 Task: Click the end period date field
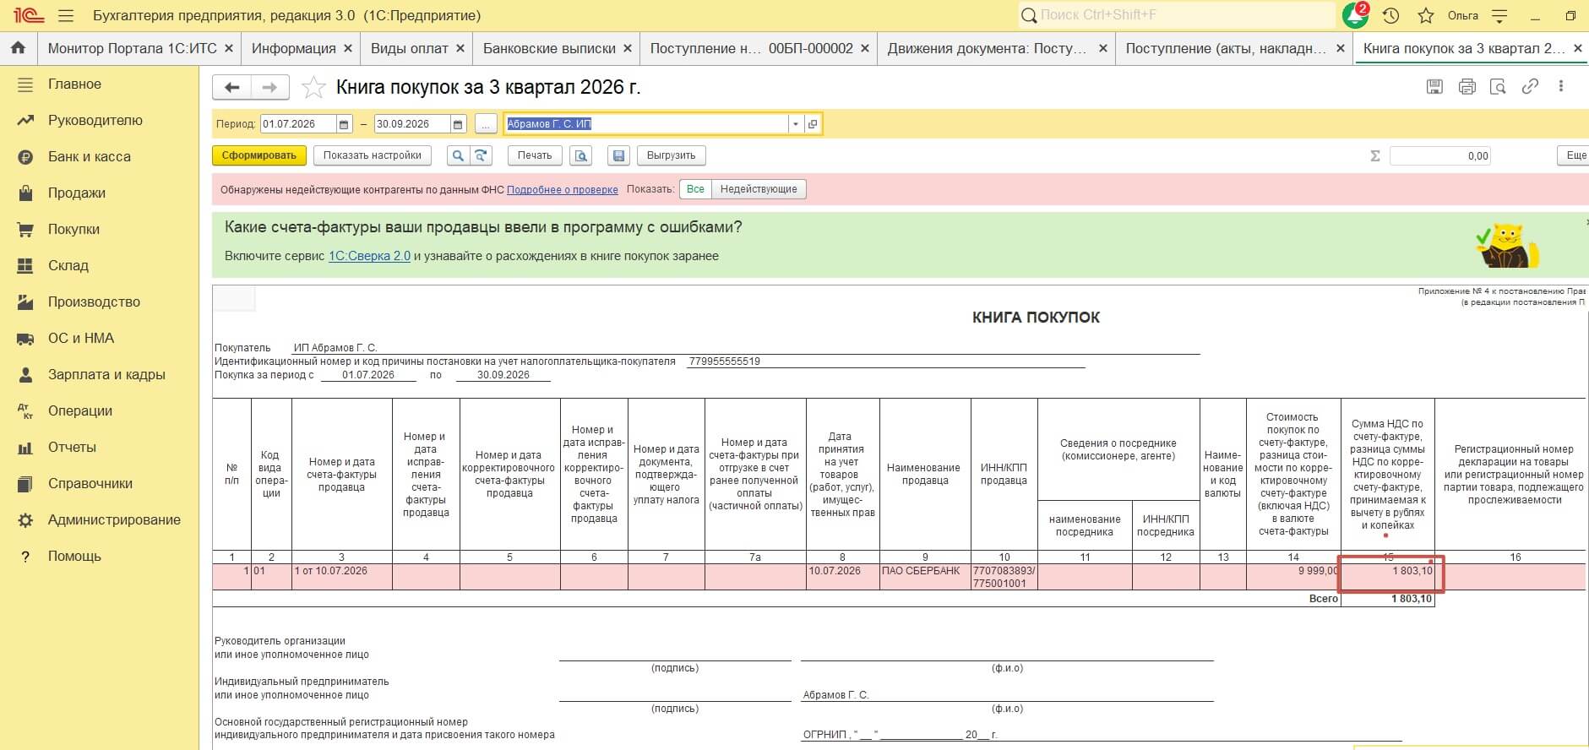tap(413, 124)
